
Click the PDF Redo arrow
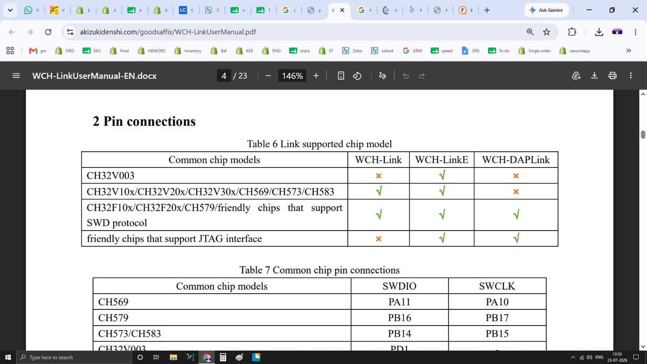[x=422, y=76]
